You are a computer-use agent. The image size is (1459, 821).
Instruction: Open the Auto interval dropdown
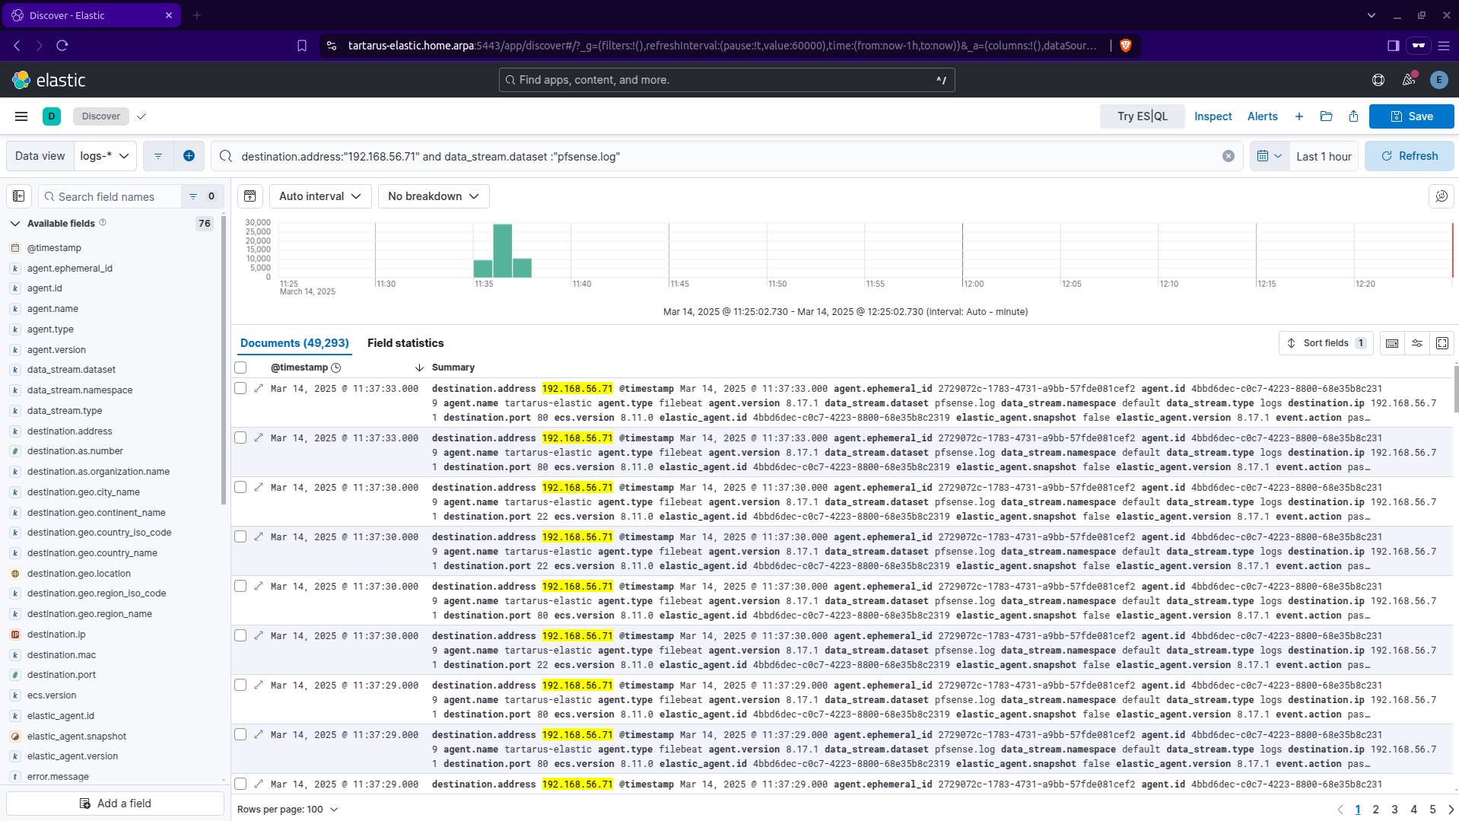[x=319, y=196]
